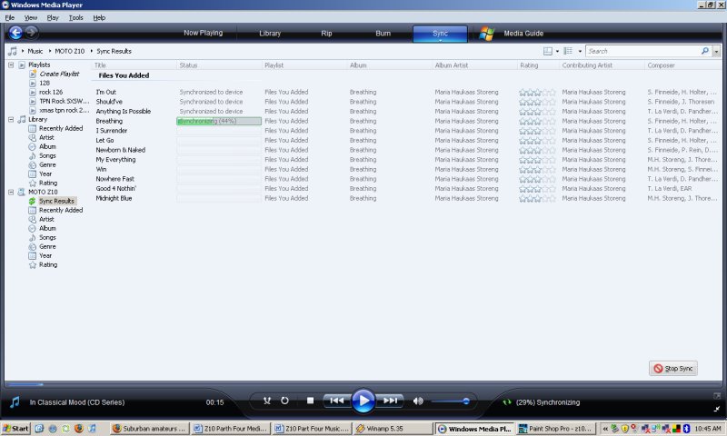The height and width of the screenshot is (436, 727).
Task: Switch to compact mode in bottom corner
Action: [712, 401]
